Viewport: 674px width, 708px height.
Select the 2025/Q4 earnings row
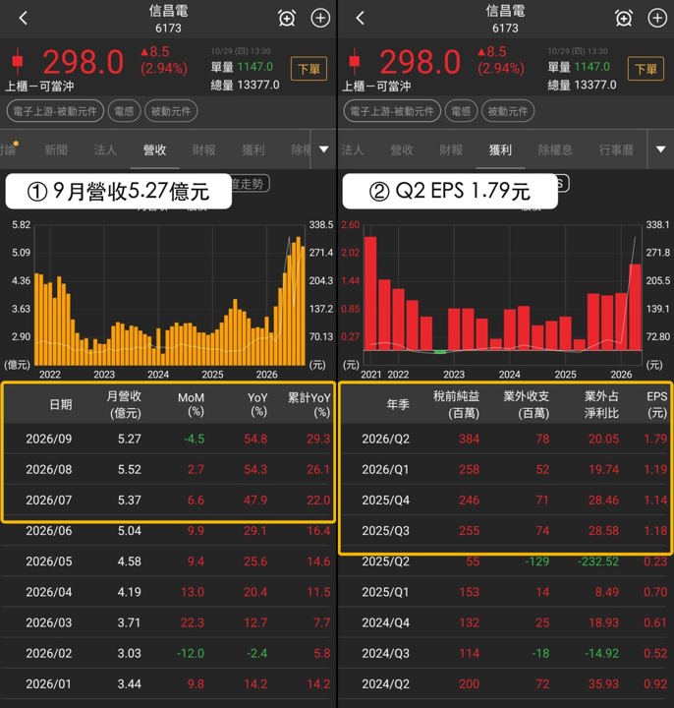click(x=505, y=500)
